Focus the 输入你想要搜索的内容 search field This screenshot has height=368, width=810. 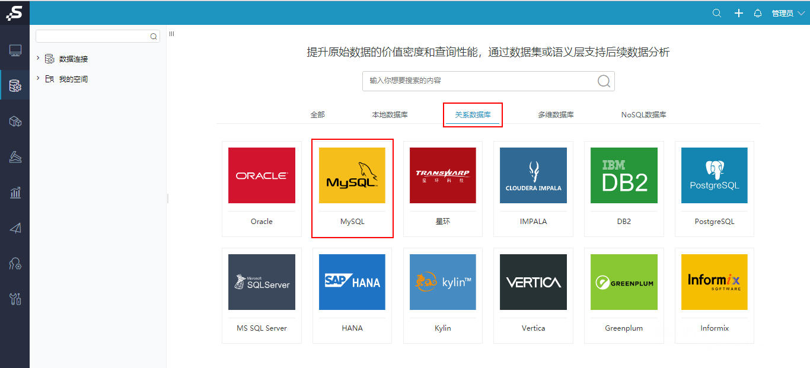point(489,81)
